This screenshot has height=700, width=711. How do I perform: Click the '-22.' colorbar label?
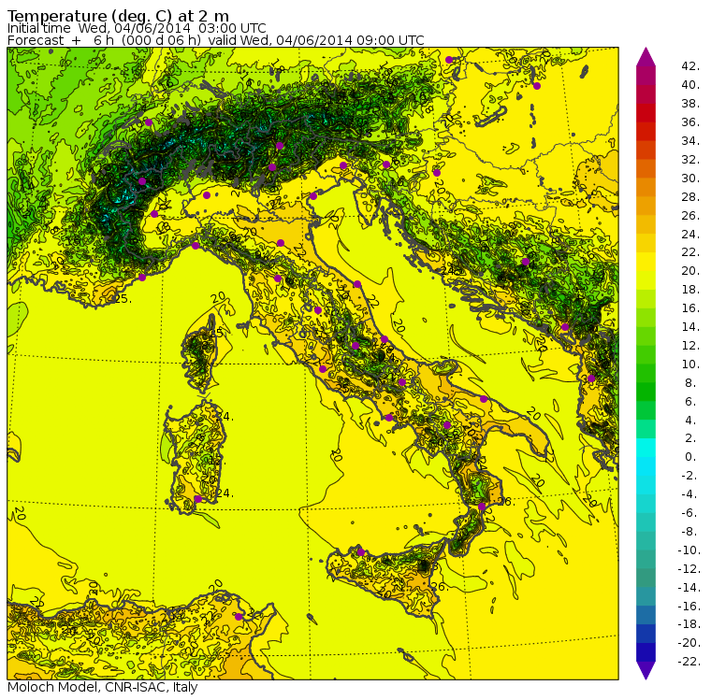click(689, 662)
